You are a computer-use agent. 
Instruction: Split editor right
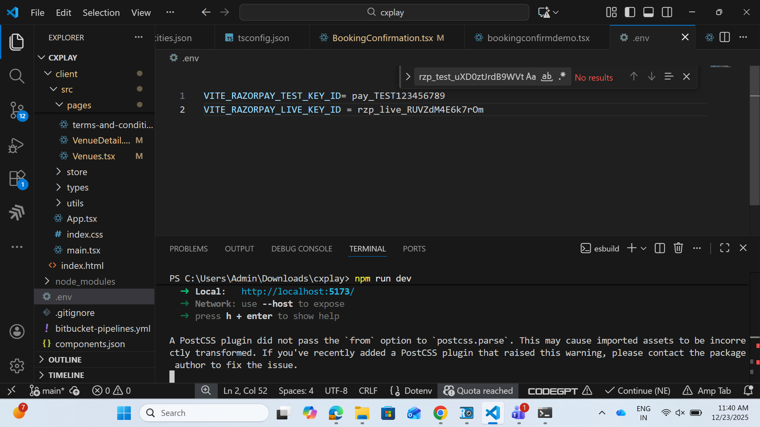click(x=724, y=37)
